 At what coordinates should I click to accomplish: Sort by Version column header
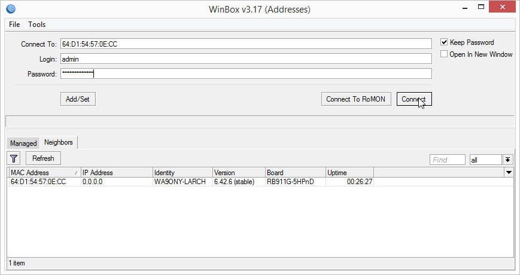coord(239,173)
